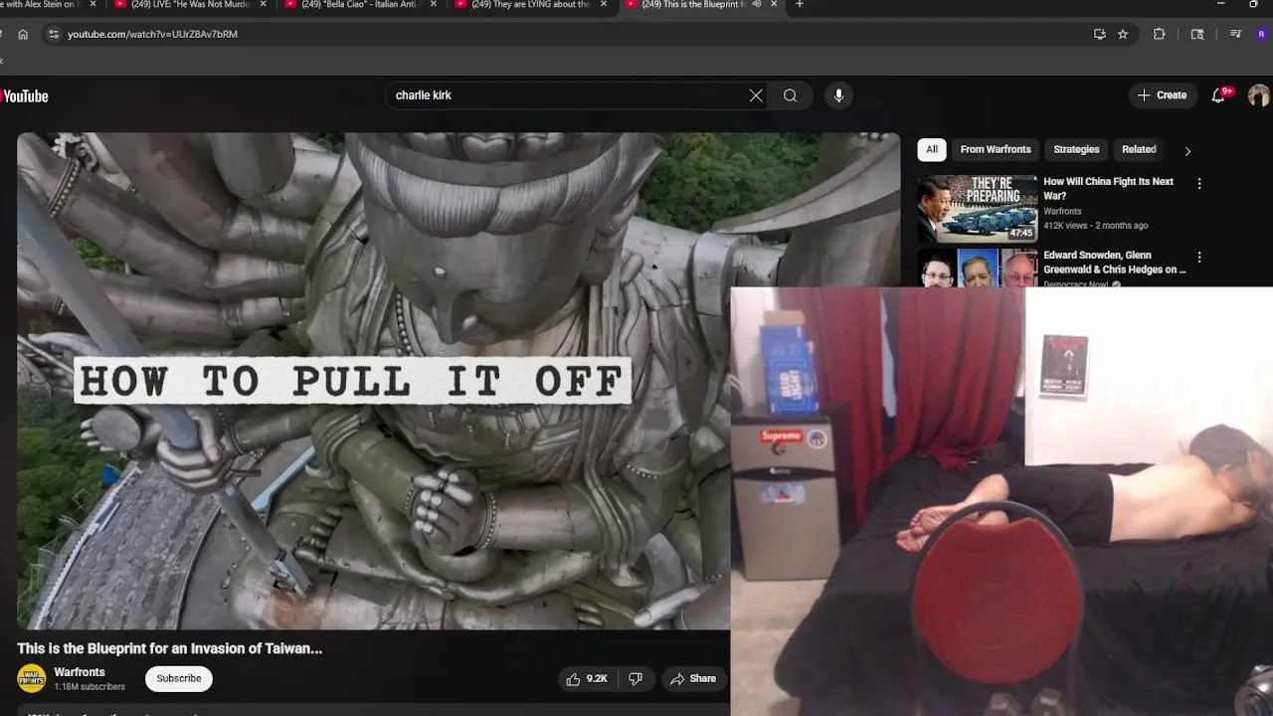
Task: Click the Create button
Action: 1163,95
